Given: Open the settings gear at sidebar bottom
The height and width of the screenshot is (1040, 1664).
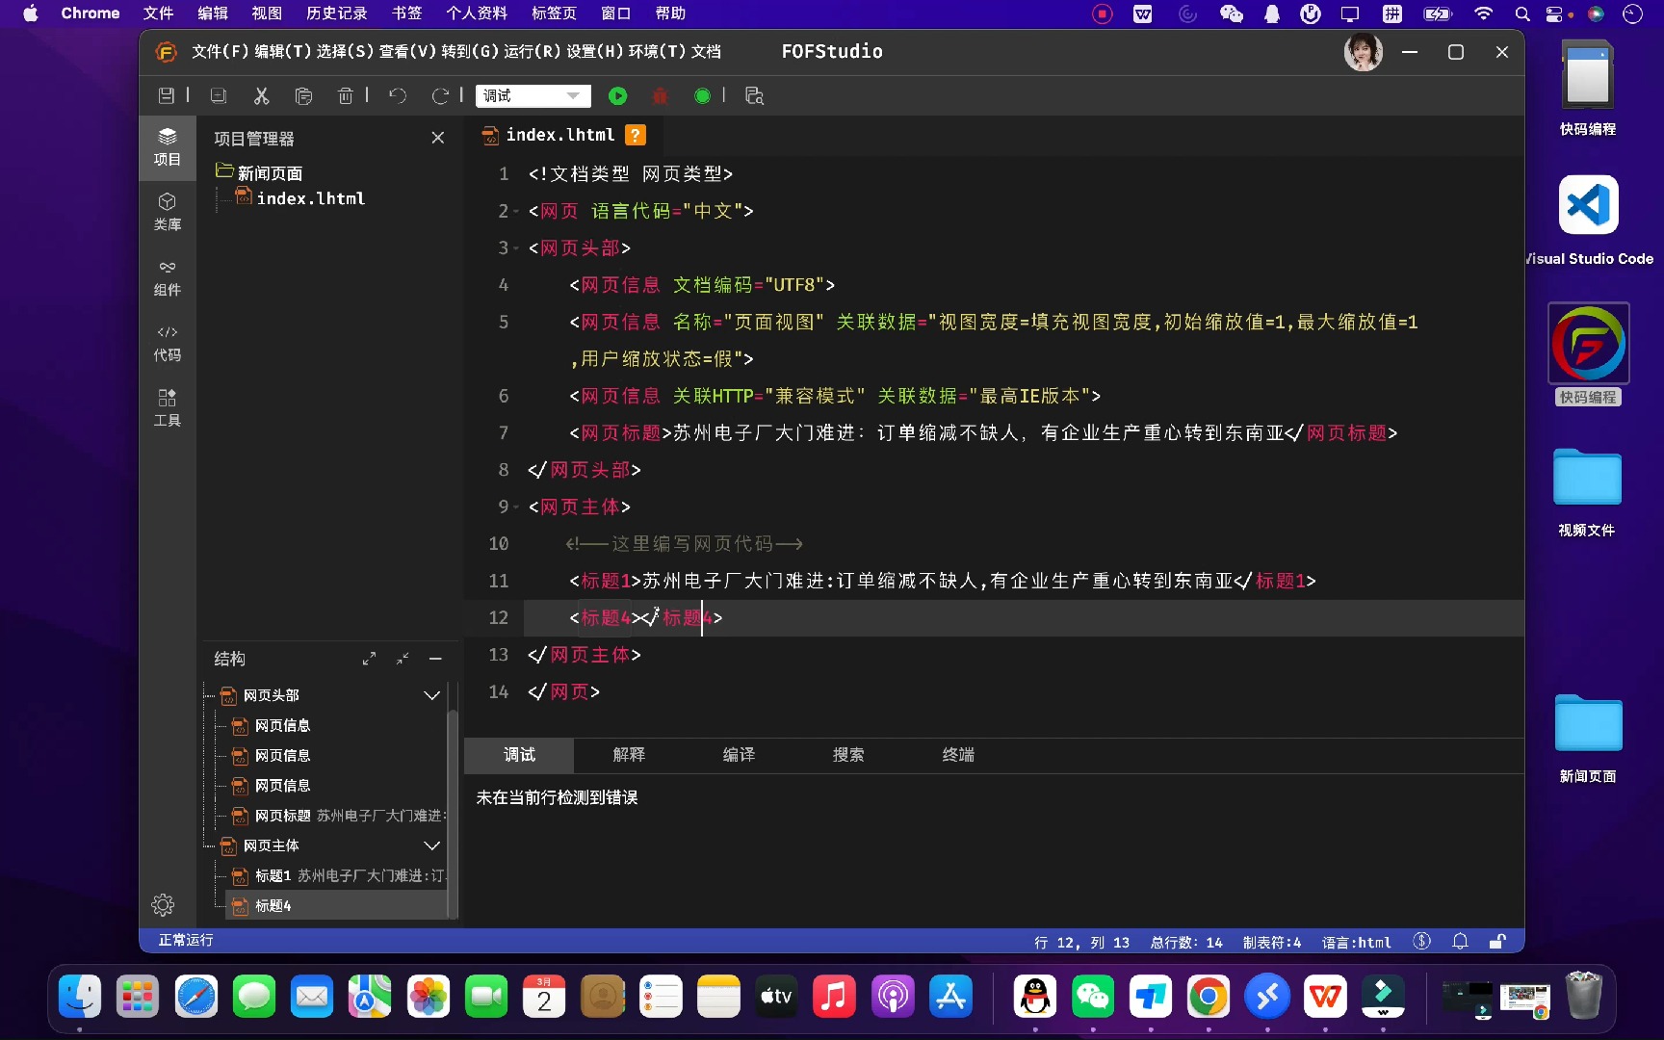Looking at the screenshot, I should click(x=162, y=905).
